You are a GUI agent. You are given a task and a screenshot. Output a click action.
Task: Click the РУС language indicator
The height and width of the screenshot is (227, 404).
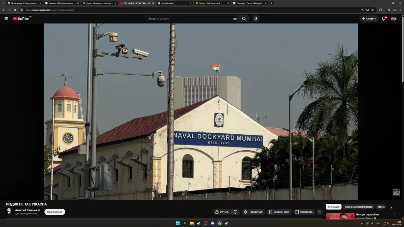pos(378,223)
